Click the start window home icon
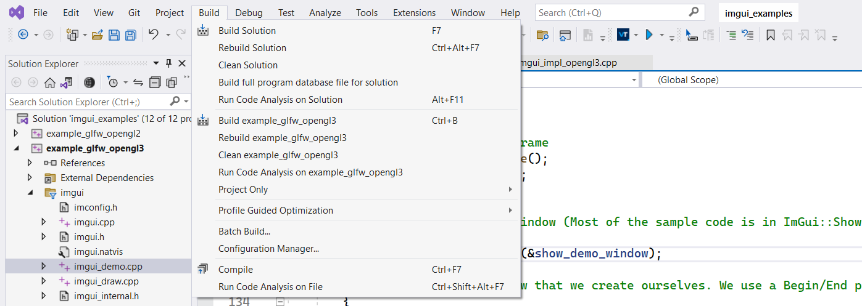 (x=565, y=35)
